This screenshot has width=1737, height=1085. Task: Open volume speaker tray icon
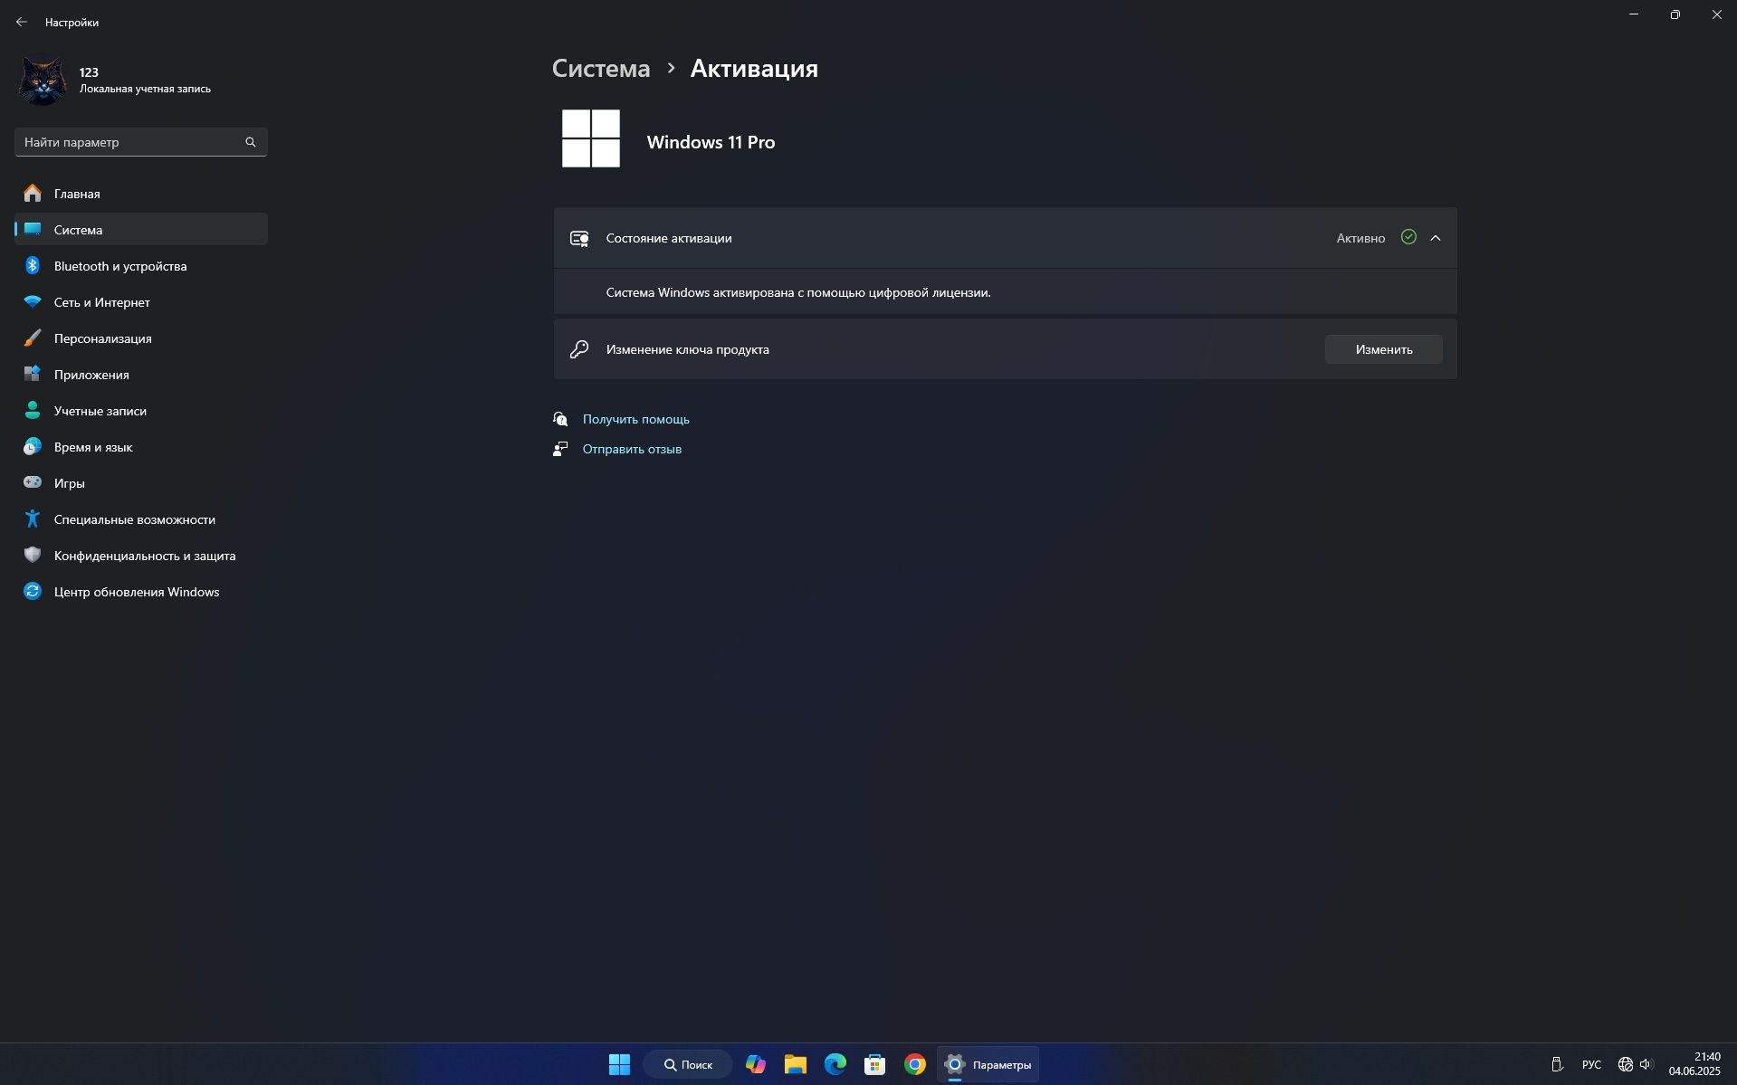tap(1646, 1064)
